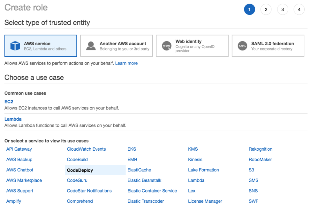Viewport: 311px width, 204px height.
Task: Select AWS Marketplace service
Action: (x=24, y=180)
